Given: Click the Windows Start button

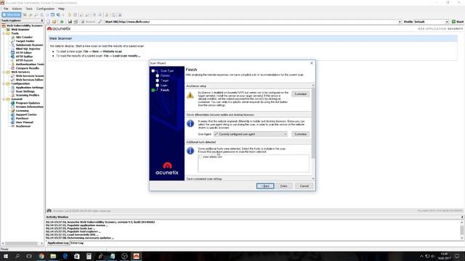Looking at the screenshot, I should (x=6, y=256).
